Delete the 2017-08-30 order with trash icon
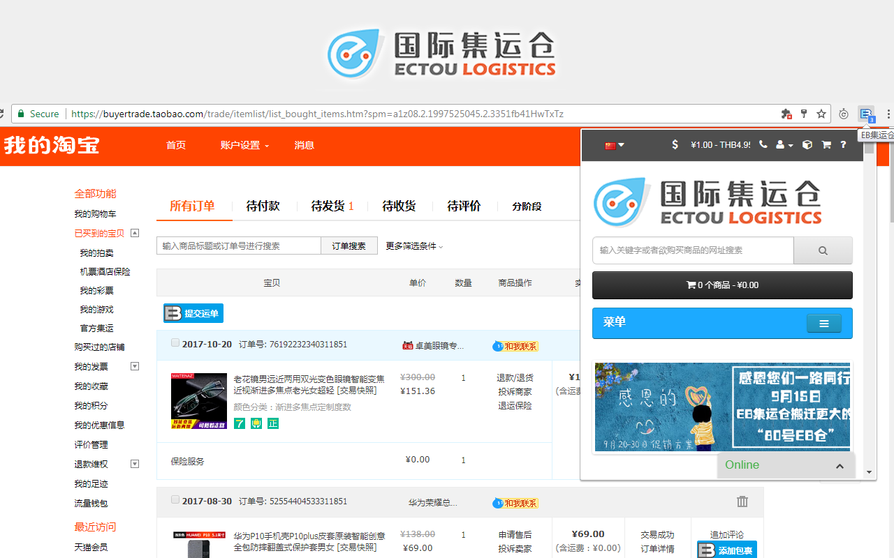The image size is (894, 558). pos(742,502)
